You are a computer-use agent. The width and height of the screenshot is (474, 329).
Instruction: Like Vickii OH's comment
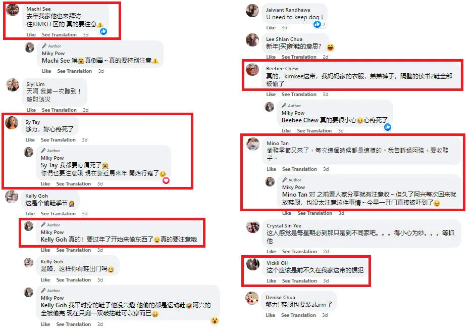point(271,281)
